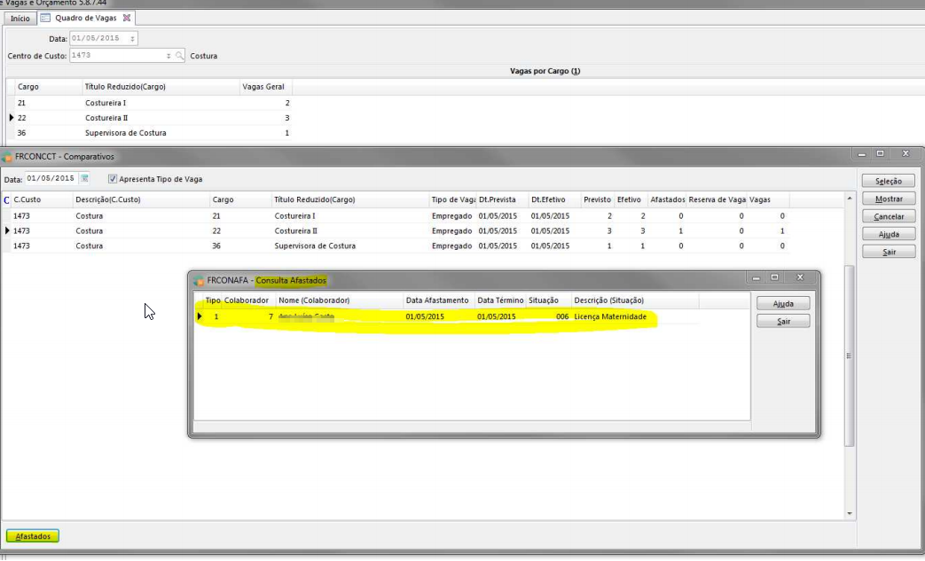Click the Centro de Custo search magnifier icon
Screen dimensions: 925x561
(180, 56)
